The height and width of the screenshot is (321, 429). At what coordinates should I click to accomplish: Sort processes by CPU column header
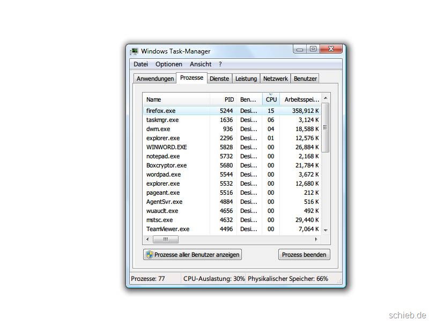271,100
